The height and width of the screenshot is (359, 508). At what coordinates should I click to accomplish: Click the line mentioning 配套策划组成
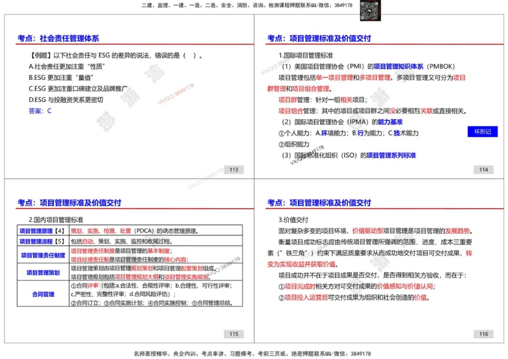click(x=144, y=268)
